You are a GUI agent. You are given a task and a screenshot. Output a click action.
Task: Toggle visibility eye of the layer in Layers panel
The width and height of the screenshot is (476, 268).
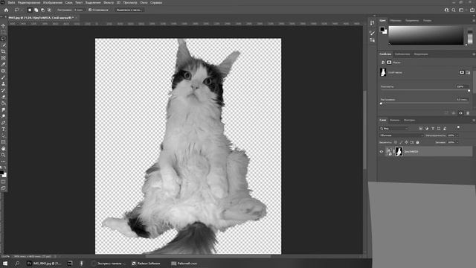click(382, 152)
